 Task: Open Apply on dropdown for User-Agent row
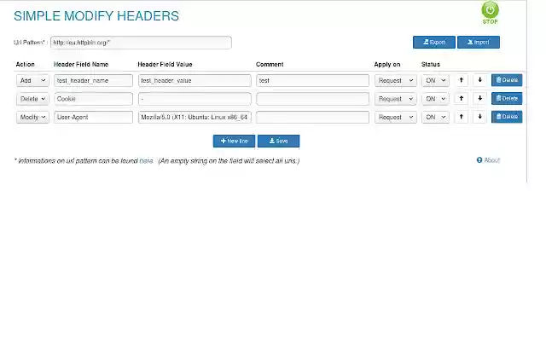[396, 118]
